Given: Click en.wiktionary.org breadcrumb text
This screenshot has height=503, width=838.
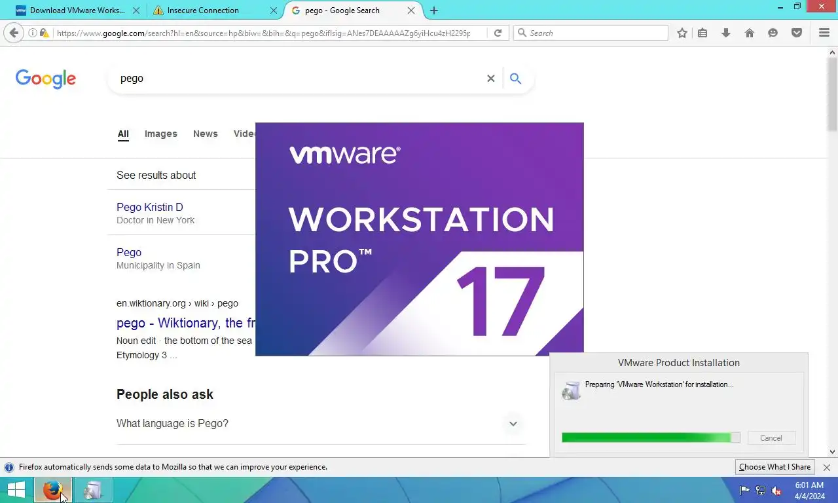Looking at the screenshot, I should pyautogui.click(x=177, y=303).
